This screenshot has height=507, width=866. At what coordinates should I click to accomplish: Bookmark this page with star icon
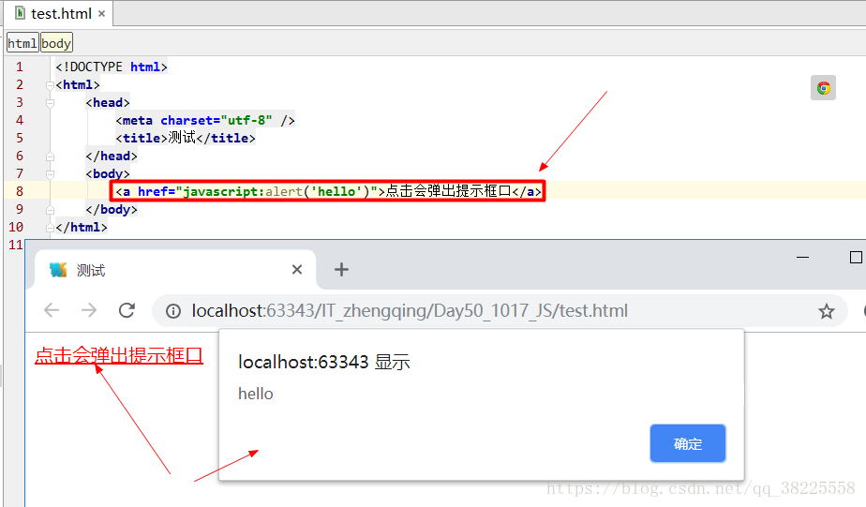(827, 311)
